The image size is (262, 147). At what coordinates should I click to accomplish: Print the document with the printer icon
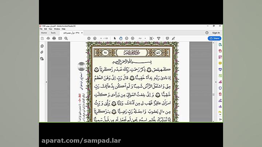click(x=54, y=38)
